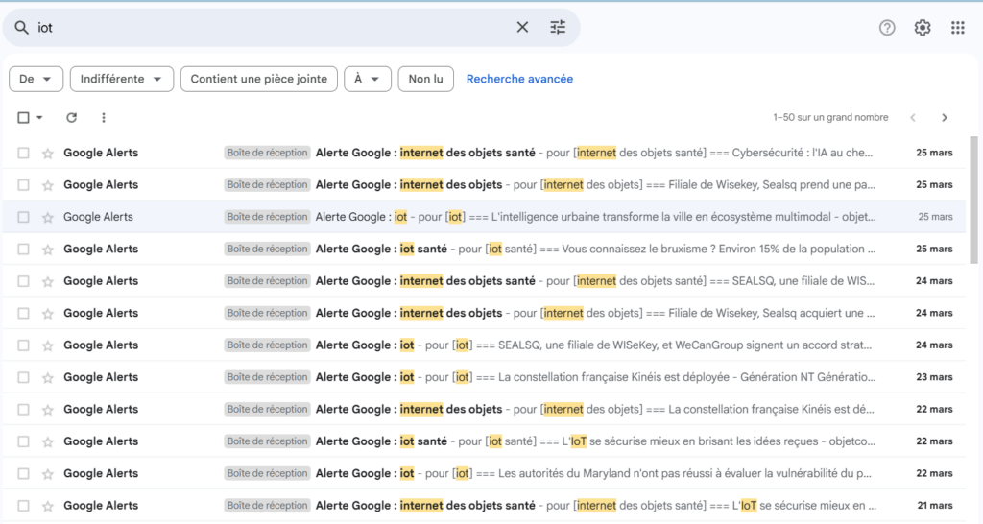Click the search field containing 'iot'

tap(269, 28)
